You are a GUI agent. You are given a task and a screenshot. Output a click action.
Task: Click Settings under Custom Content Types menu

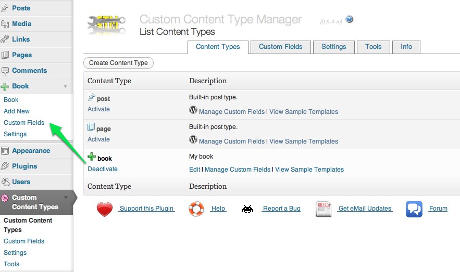pyautogui.click(x=15, y=253)
